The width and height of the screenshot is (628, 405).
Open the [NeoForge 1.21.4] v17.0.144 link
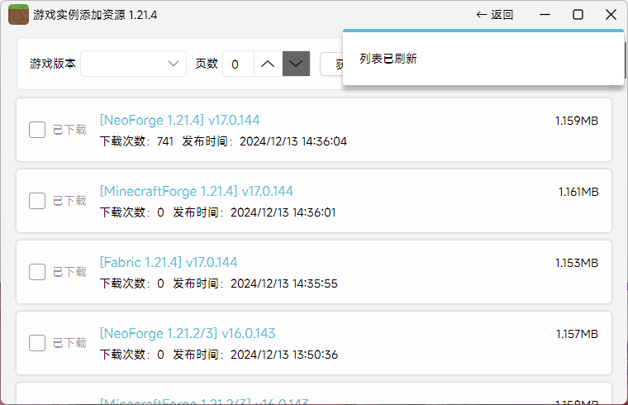[x=179, y=121]
